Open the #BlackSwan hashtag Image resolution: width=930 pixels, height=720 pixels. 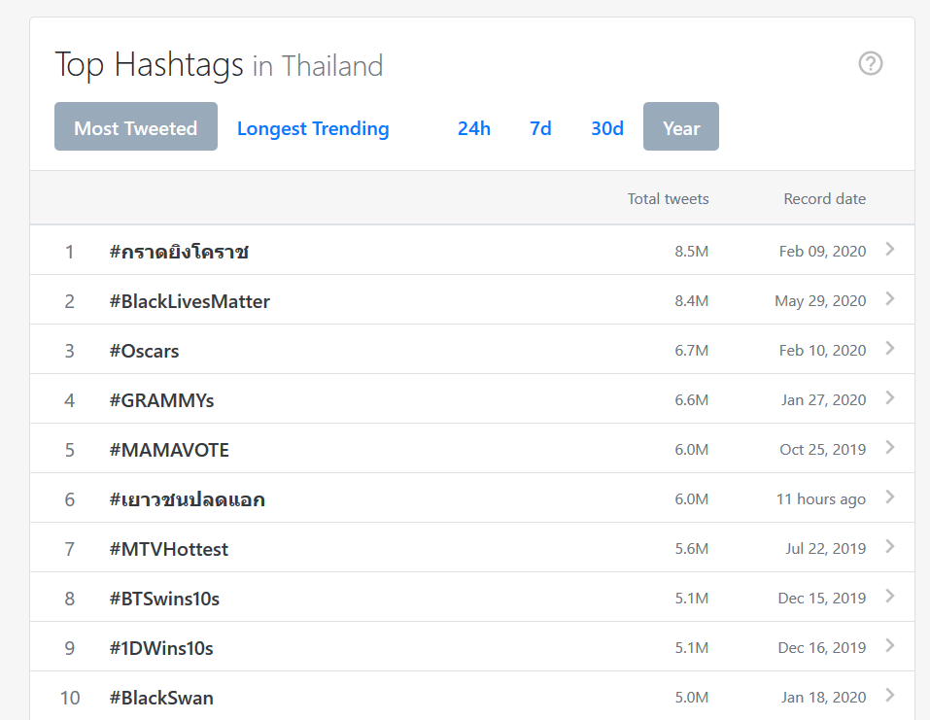[161, 698]
